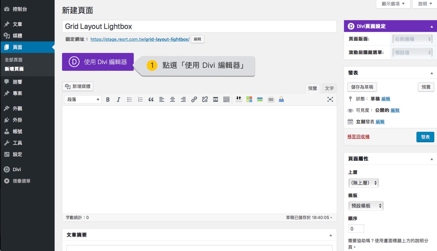Edit the 立刻發表 schedule setting
Image resolution: width=437 pixels, height=251 pixels.
[380, 122]
